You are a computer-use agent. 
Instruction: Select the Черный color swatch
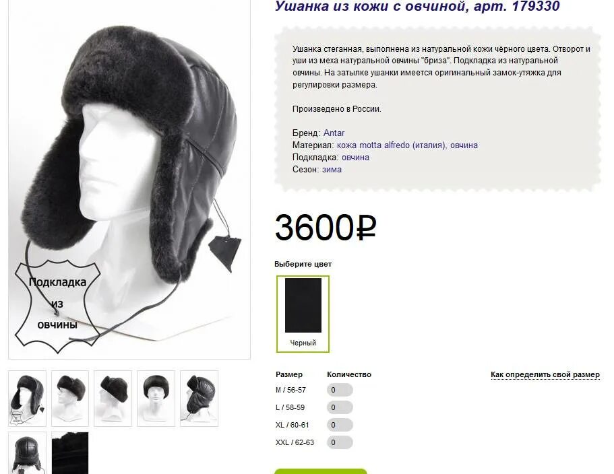click(303, 314)
